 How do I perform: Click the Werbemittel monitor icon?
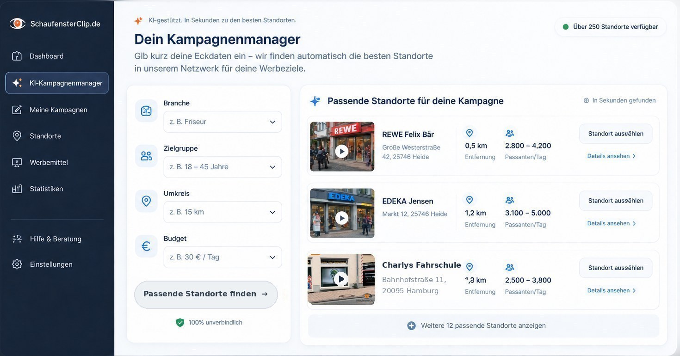(17, 162)
